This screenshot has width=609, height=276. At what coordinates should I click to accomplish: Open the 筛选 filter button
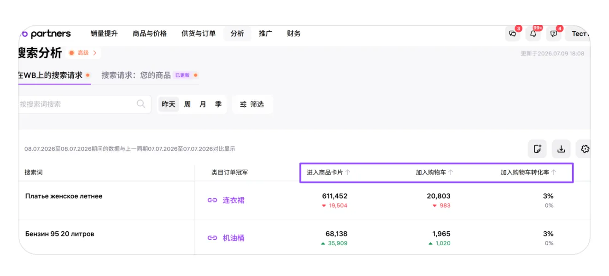pos(252,104)
